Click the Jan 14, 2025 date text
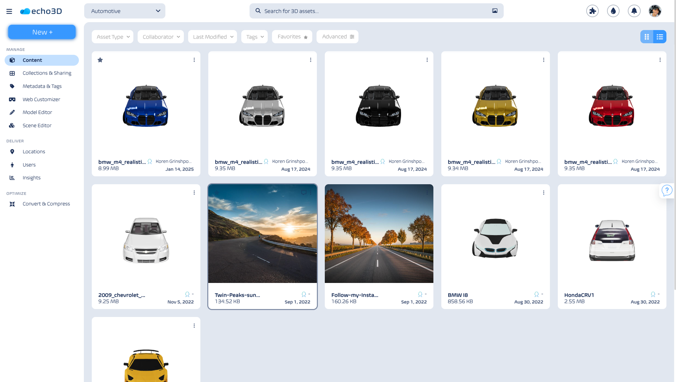This screenshot has height=382, width=676. tap(179, 169)
